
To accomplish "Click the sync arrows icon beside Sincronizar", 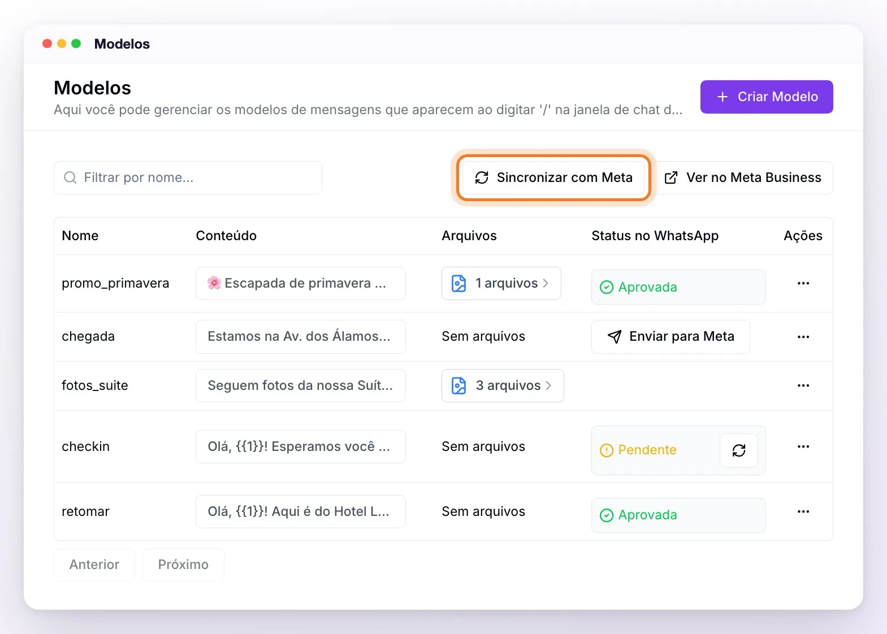I will 482,177.
